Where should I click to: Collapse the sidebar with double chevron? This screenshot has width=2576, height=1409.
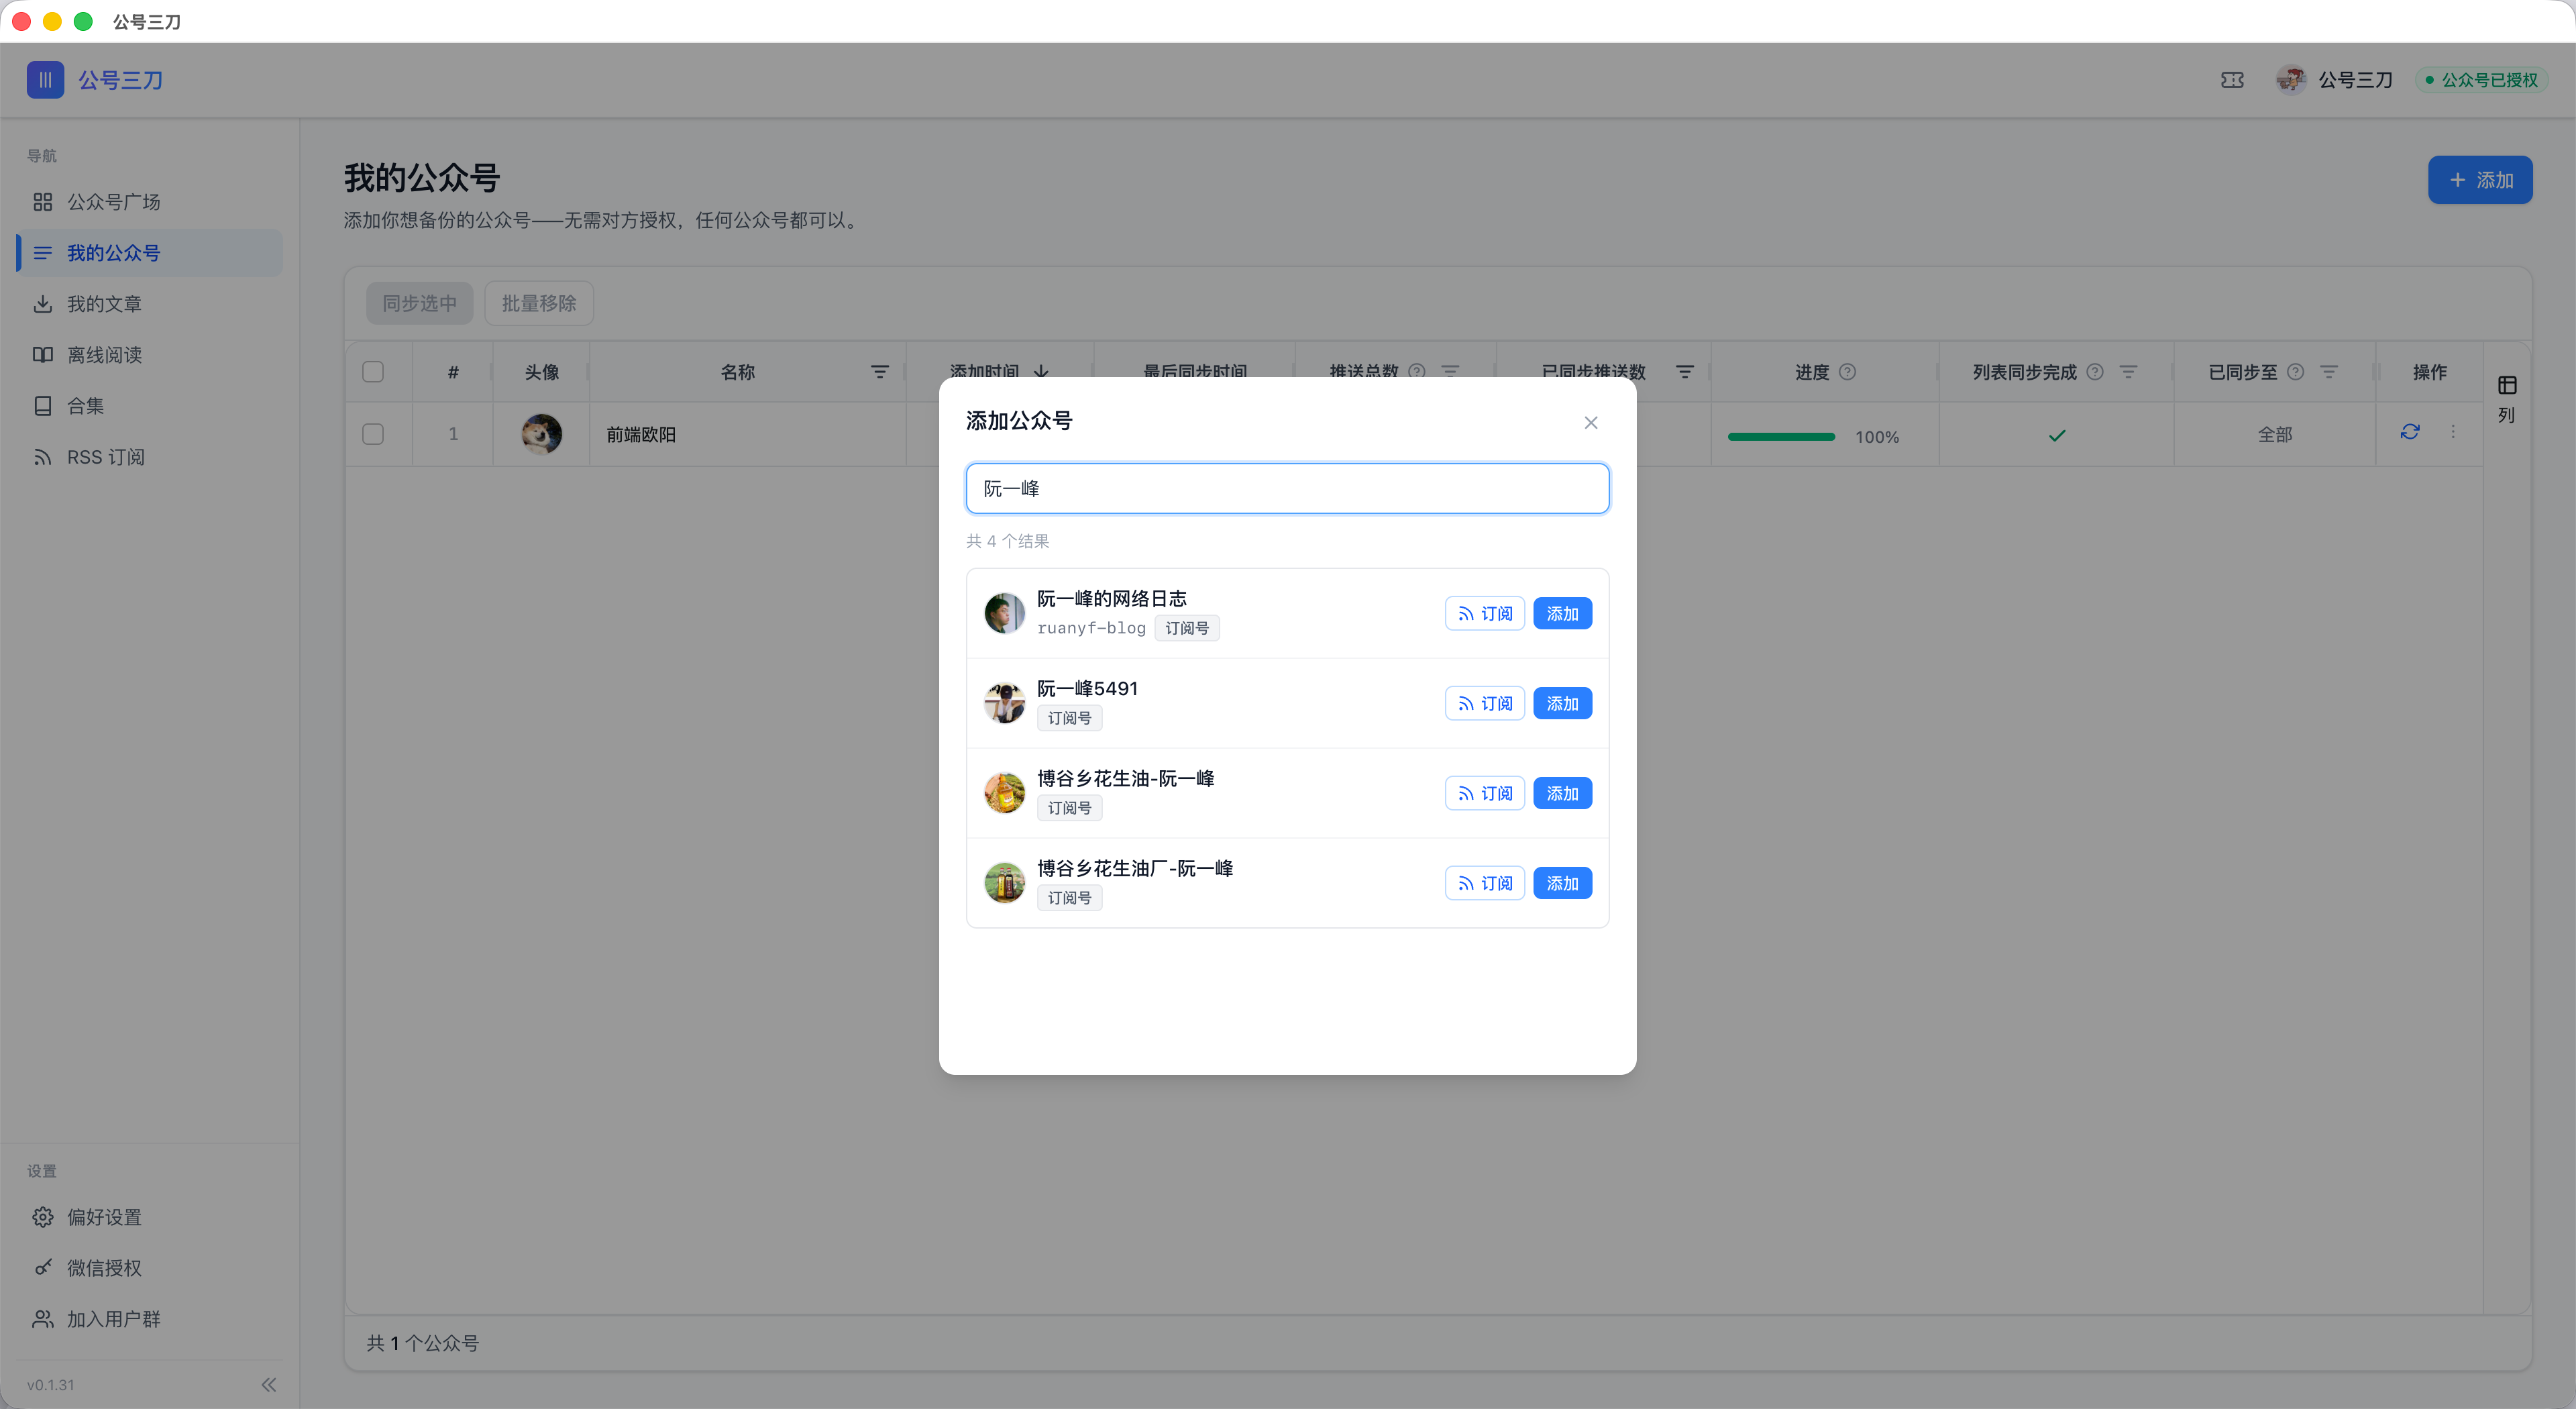coord(268,1385)
